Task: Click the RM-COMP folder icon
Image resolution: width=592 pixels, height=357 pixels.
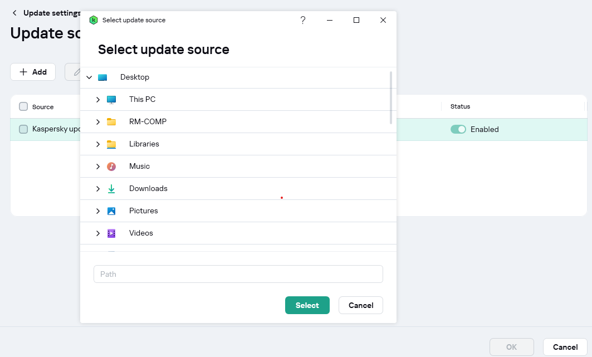Action: [x=111, y=122]
